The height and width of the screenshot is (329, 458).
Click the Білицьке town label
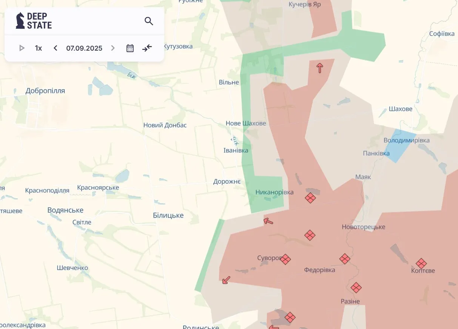(168, 215)
